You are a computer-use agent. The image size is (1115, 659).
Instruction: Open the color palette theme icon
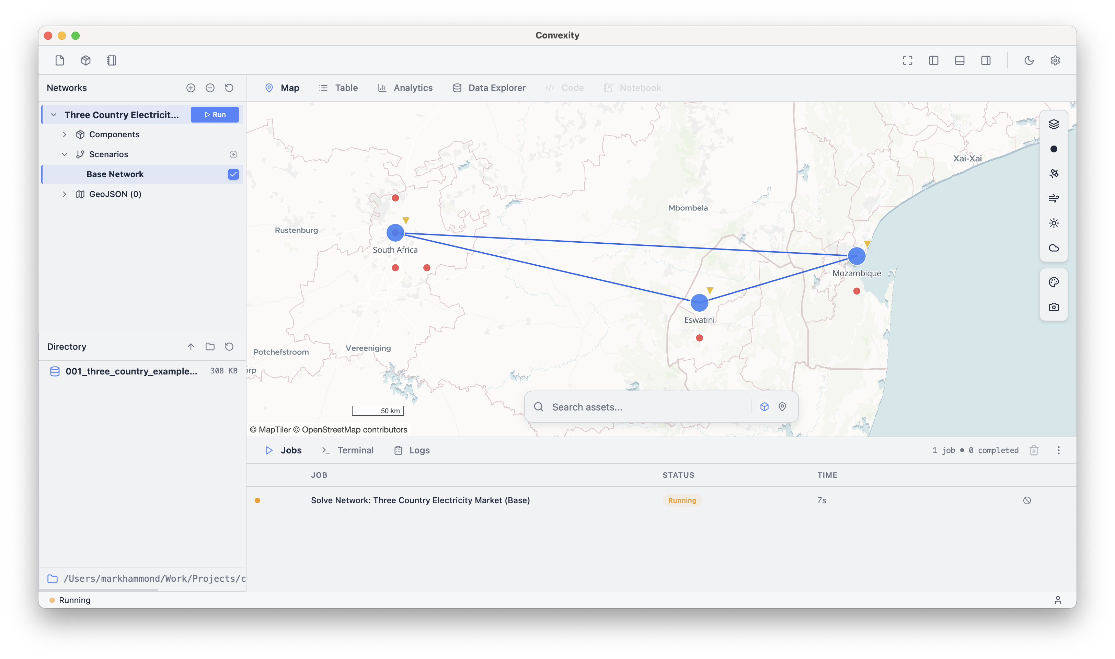coord(1053,282)
